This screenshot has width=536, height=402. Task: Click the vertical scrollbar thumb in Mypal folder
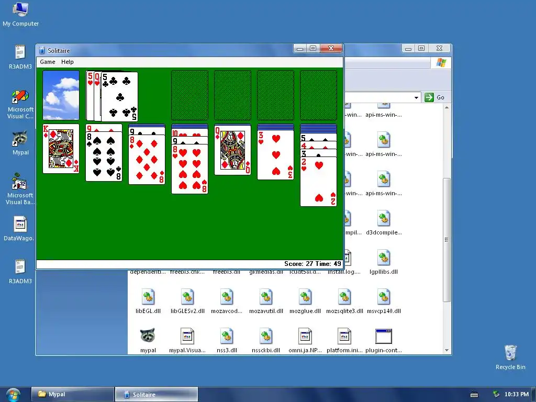coord(446,240)
